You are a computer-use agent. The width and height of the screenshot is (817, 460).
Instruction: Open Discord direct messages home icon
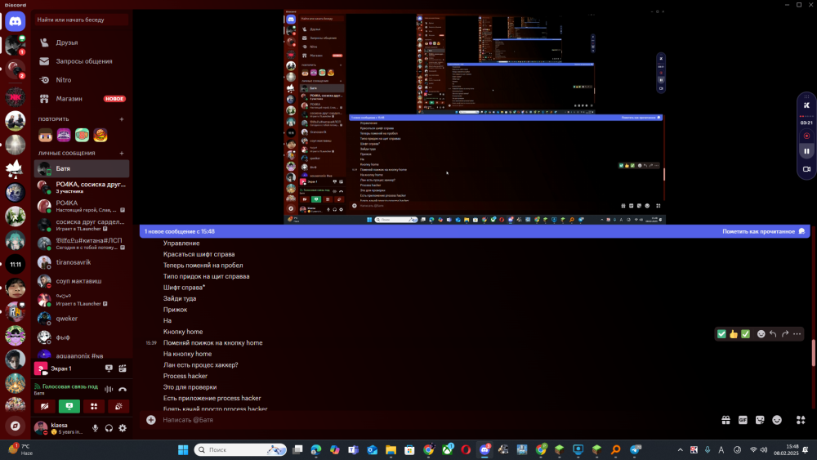pos(15,21)
